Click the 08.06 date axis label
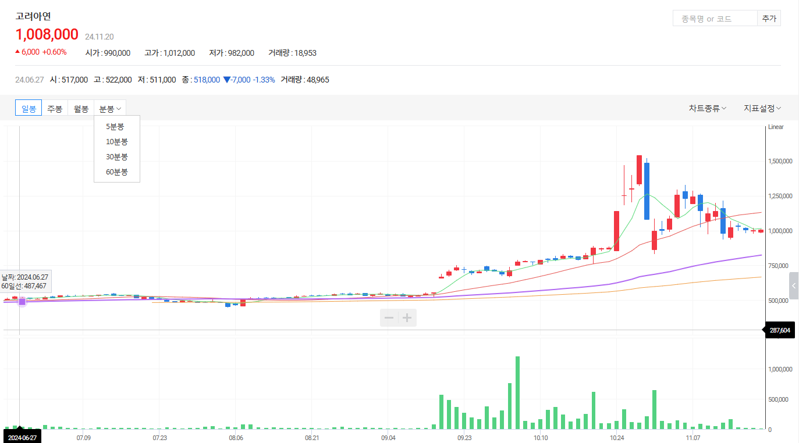This screenshot has height=443, width=799. click(x=236, y=437)
